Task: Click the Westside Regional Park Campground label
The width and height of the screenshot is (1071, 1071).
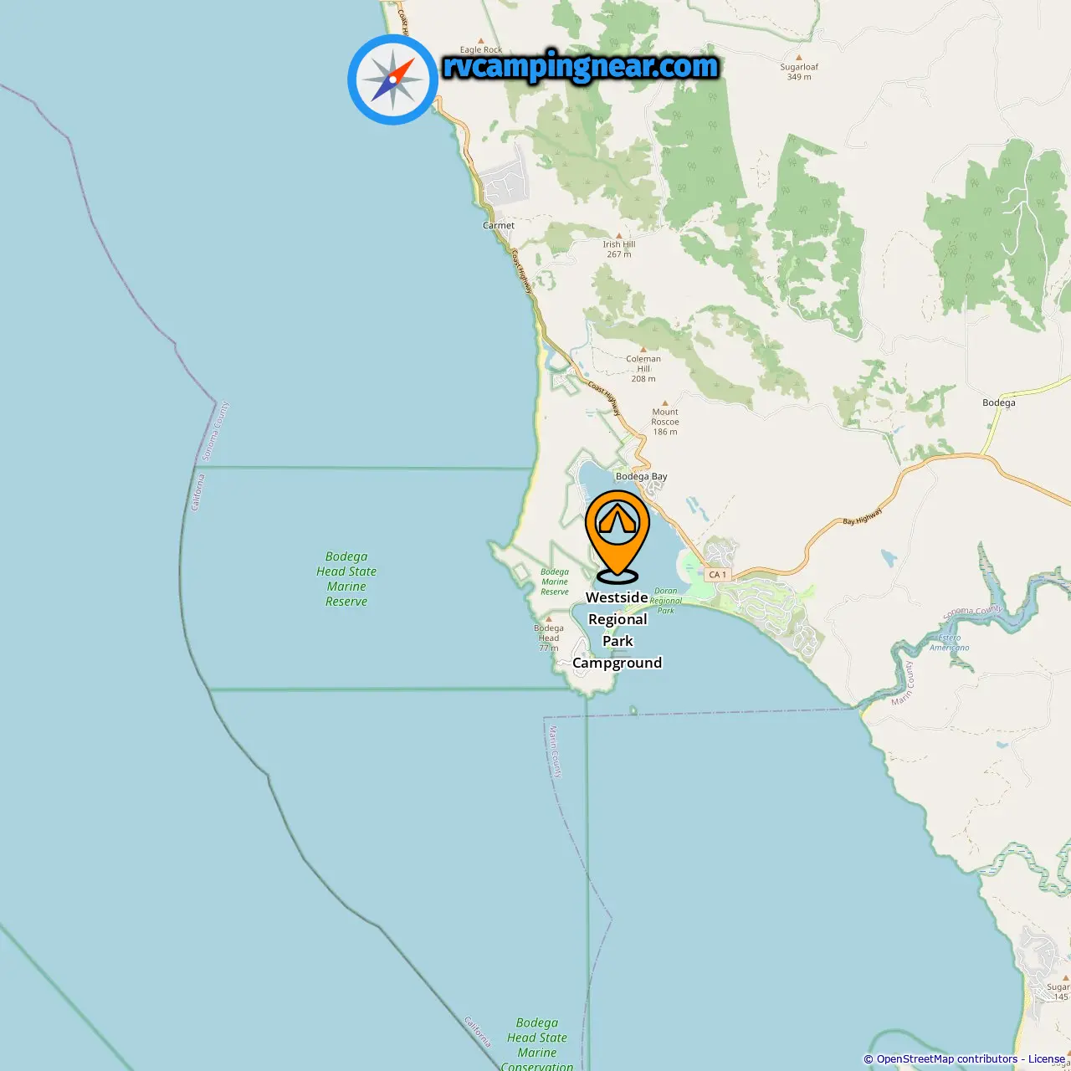Action: coord(617,630)
